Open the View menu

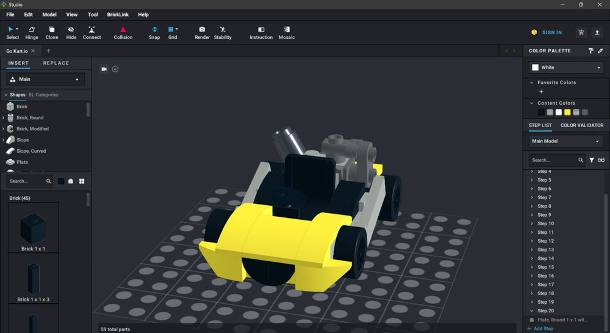(71, 15)
